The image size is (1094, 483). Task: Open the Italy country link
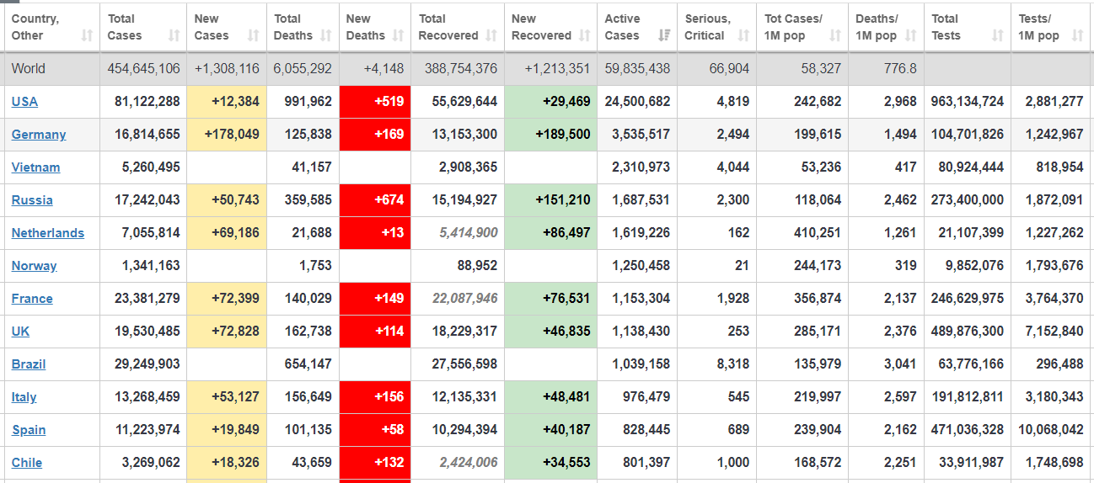[24, 397]
